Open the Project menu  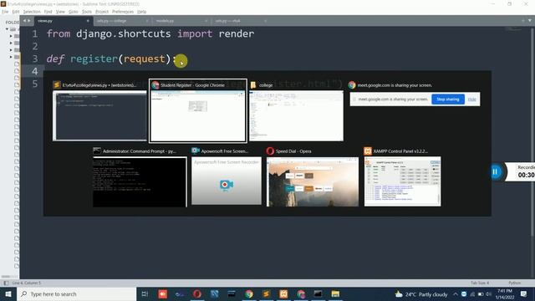coord(102,12)
